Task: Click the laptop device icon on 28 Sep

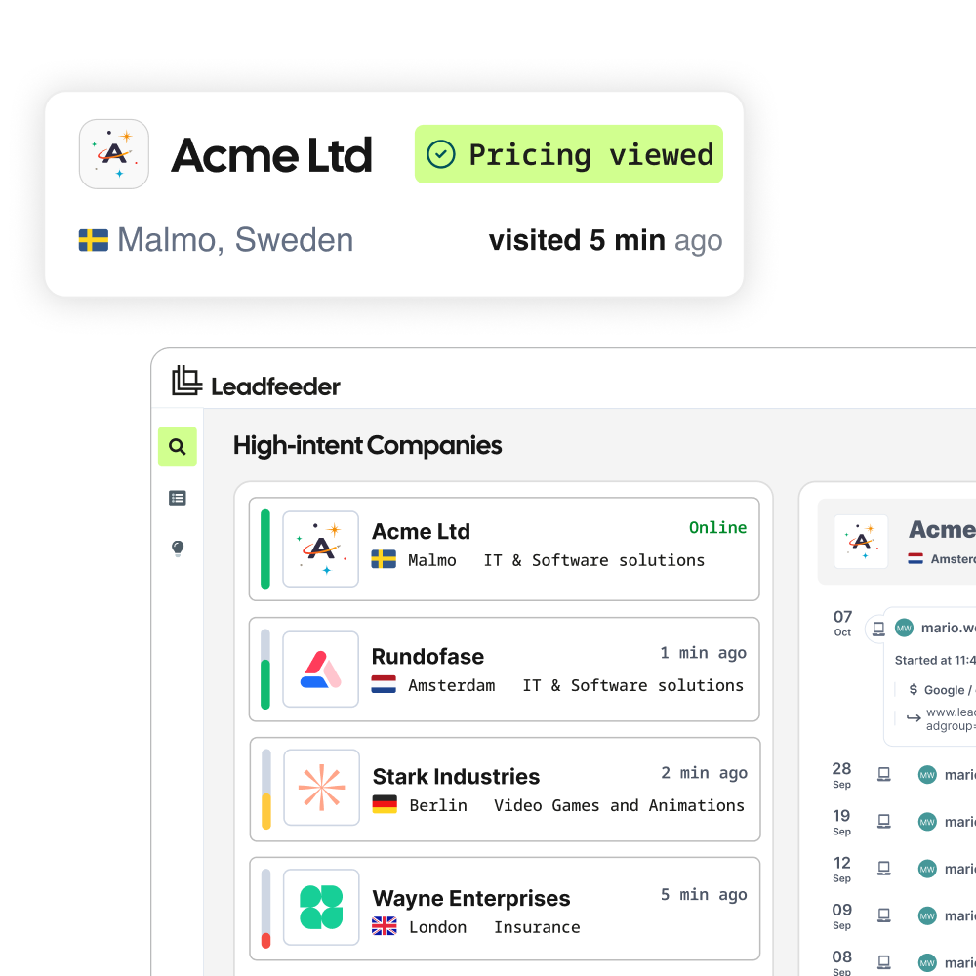Action: tap(884, 774)
